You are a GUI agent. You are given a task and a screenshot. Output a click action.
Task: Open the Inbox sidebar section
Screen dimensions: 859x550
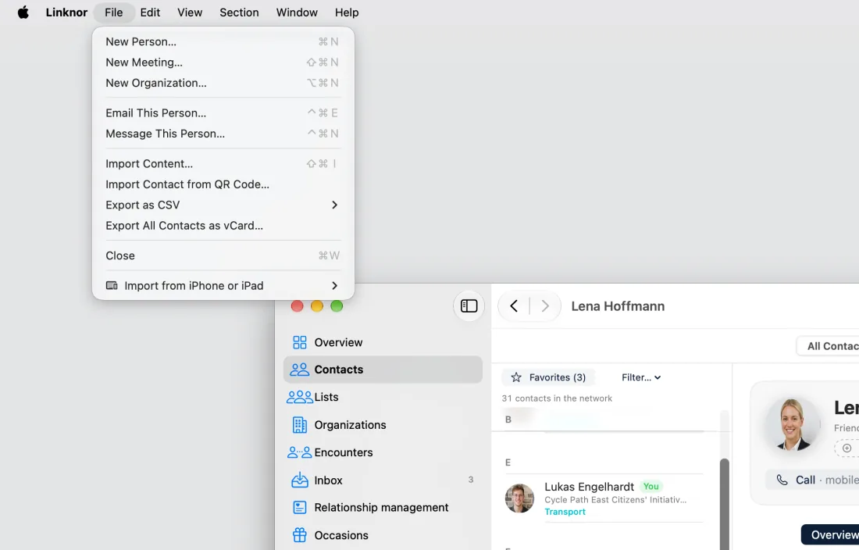[x=383, y=480]
